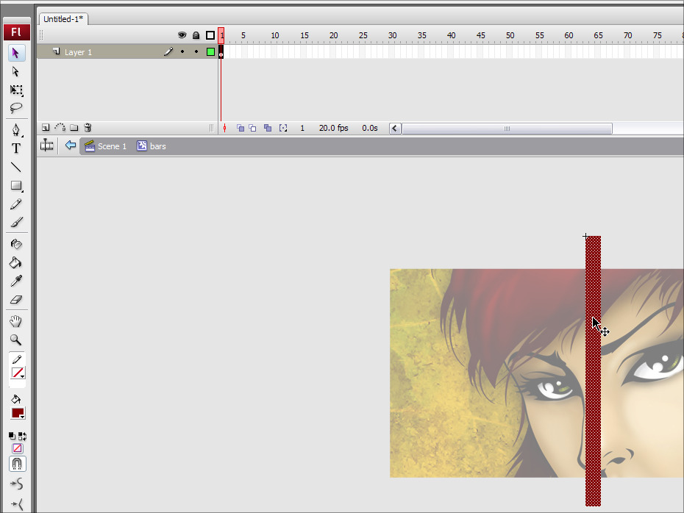
Task: Toggle Layer 1 outline view square
Action: [210, 52]
